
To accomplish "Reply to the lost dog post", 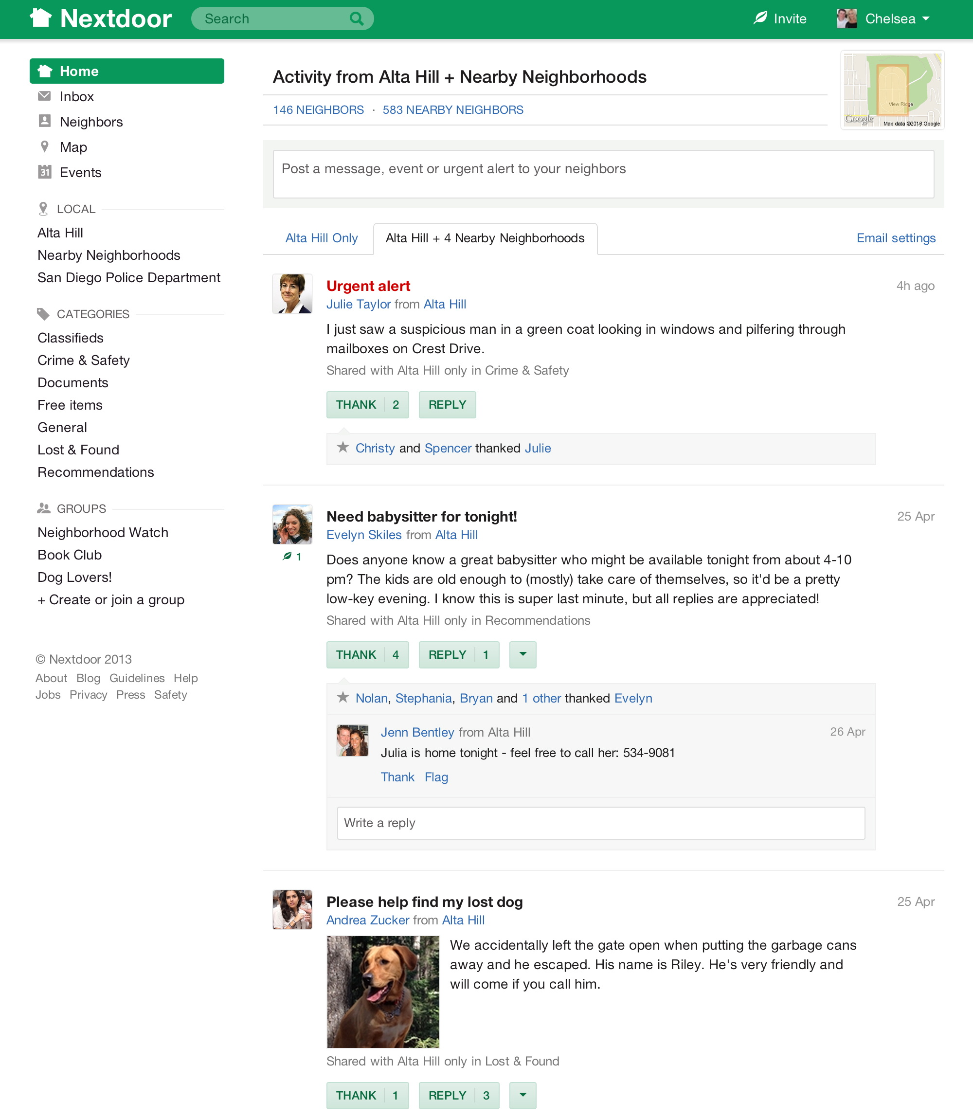I will click(459, 1095).
